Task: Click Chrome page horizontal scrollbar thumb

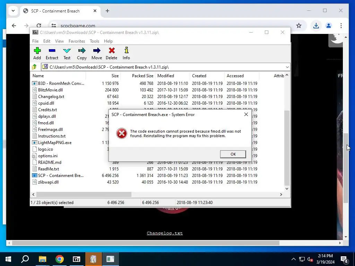Action: tap(146, 243)
